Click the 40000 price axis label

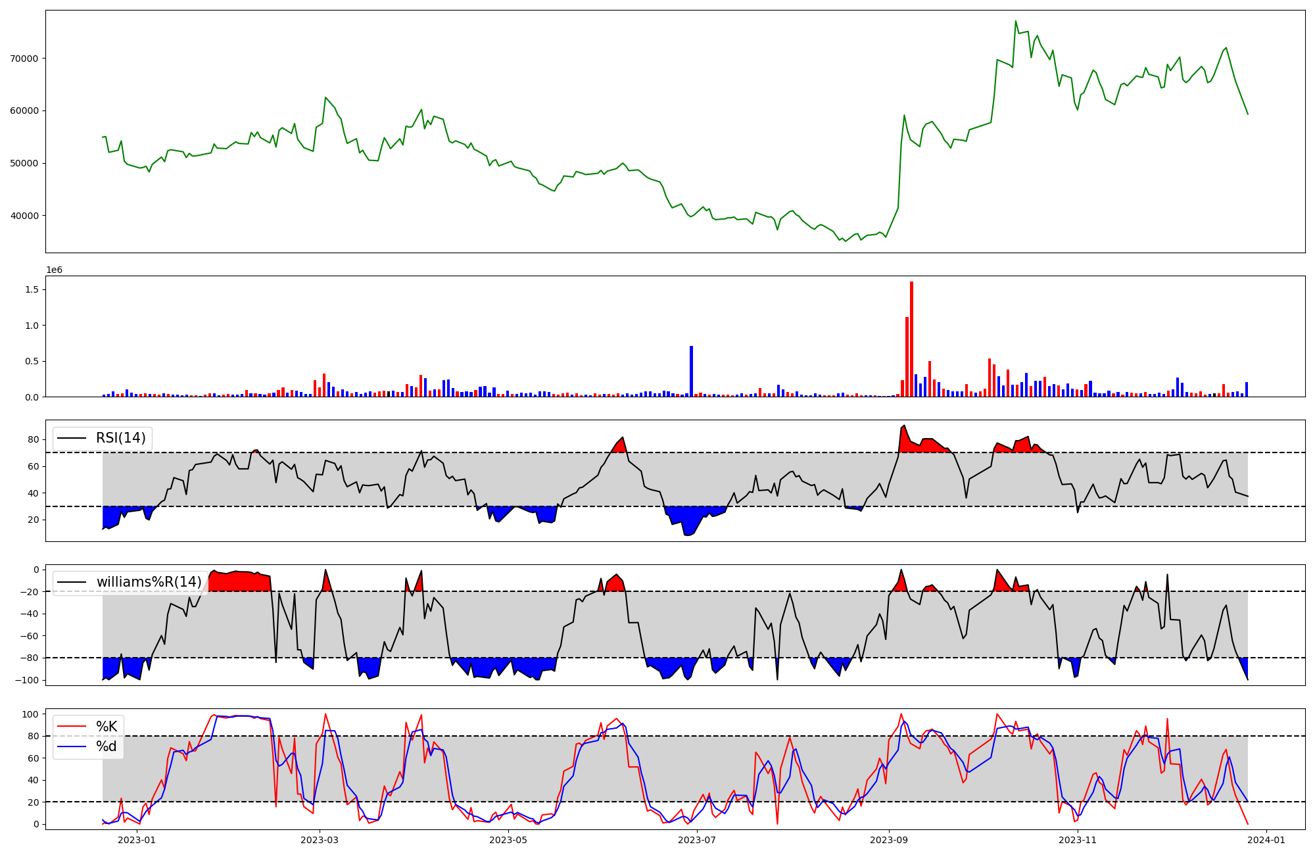24,216
